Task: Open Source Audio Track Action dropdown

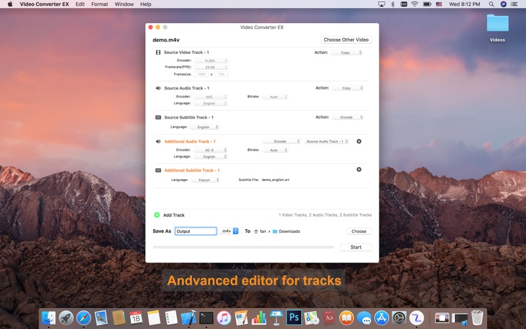Action: click(x=348, y=88)
